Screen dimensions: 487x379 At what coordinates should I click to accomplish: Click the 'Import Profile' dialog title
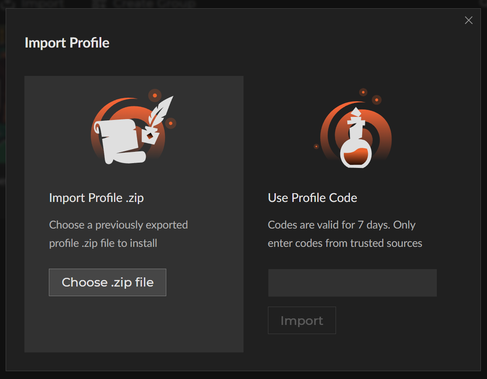(x=67, y=43)
